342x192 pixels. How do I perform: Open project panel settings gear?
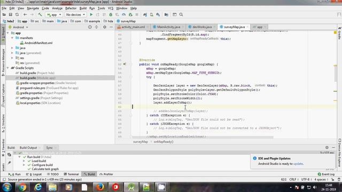[105, 27]
